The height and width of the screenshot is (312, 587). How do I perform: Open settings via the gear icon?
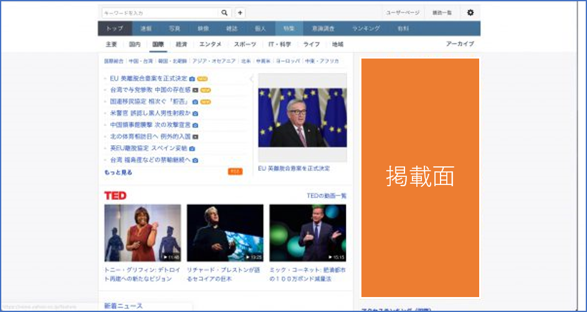point(470,12)
